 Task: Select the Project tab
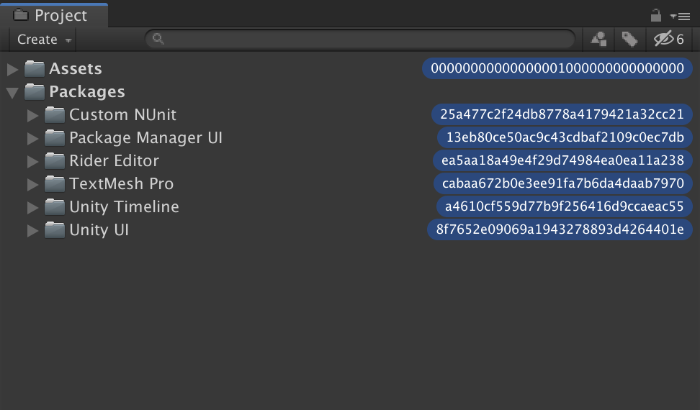[x=55, y=15]
